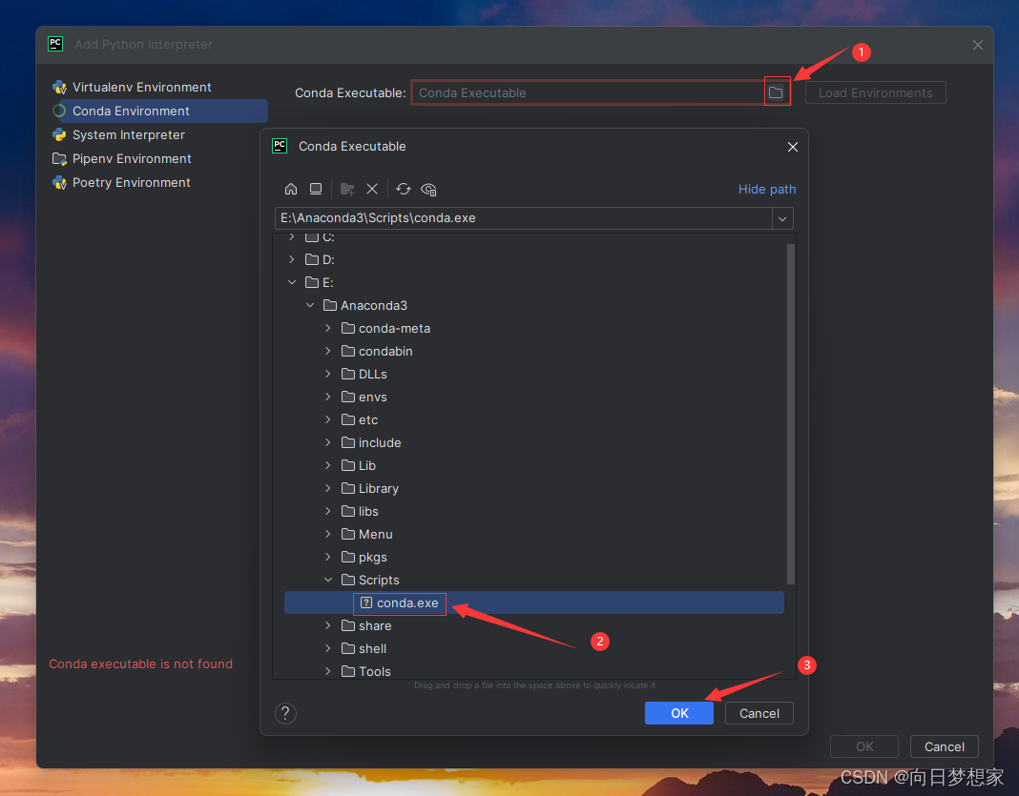Collapse the Scripts folder
The width and height of the screenshot is (1019, 796).
pos(328,580)
